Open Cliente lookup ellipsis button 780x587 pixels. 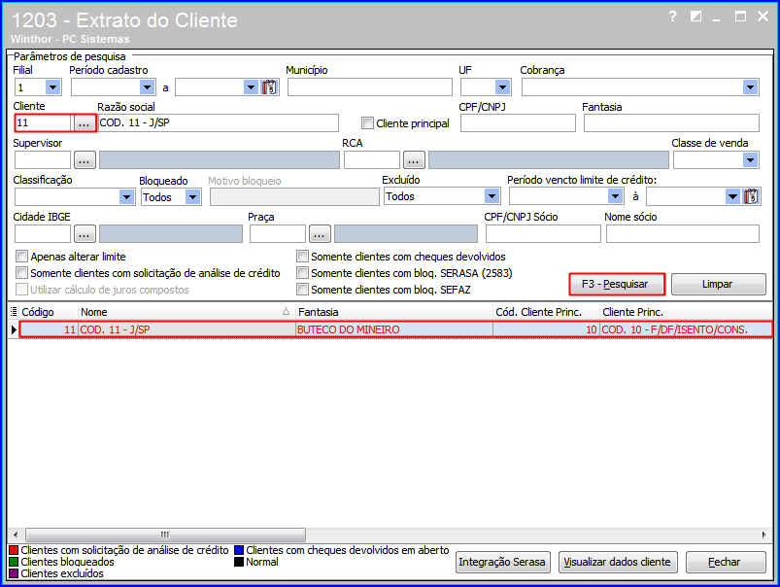(85, 123)
